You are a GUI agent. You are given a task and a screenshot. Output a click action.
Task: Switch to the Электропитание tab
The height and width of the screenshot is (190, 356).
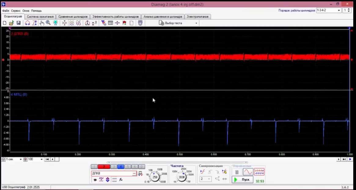pyautogui.click(x=198, y=16)
